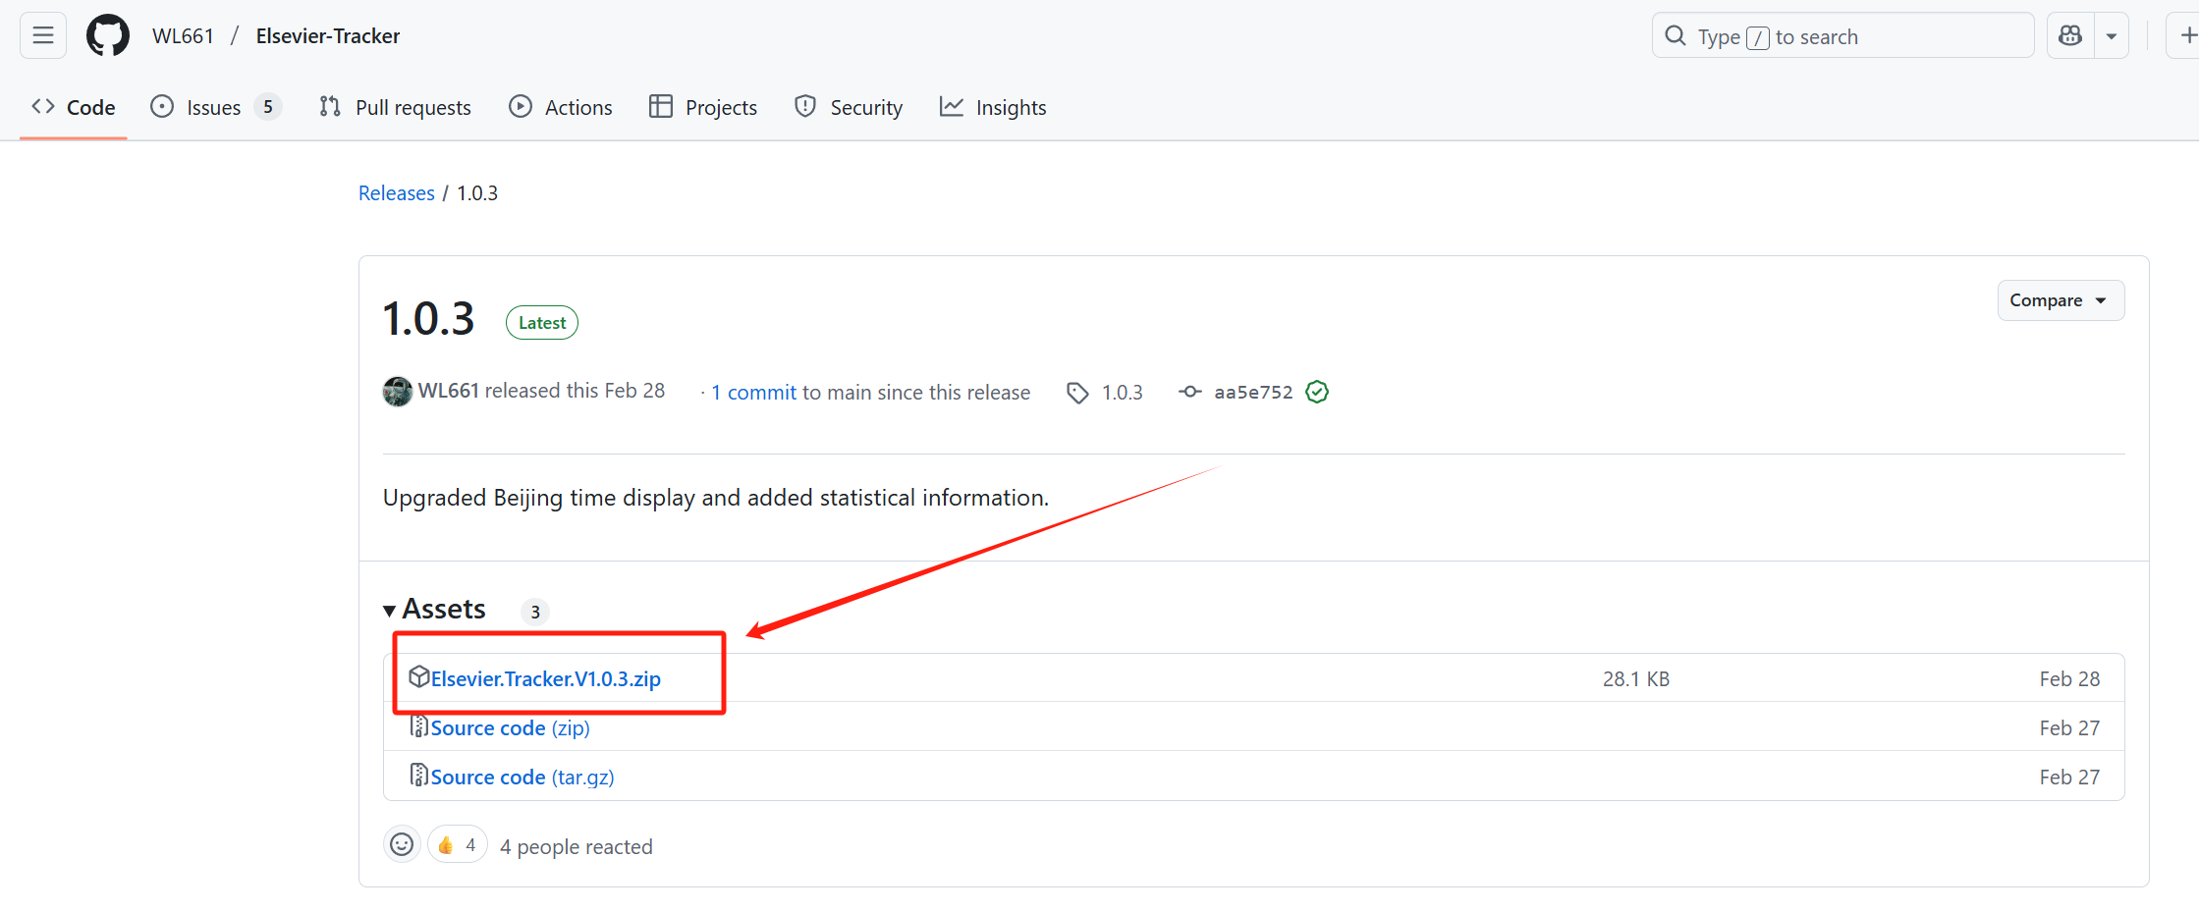Click the Issues circle-dot icon
The width and height of the screenshot is (2199, 912).
point(162,106)
